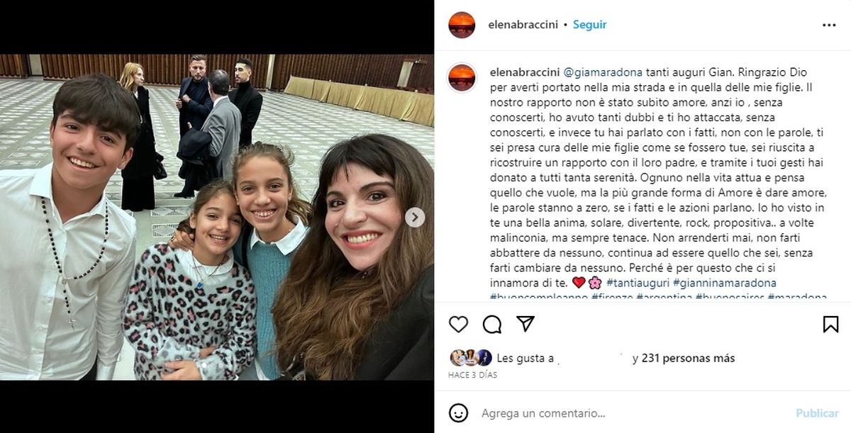Image resolution: width=851 pixels, height=433 pixels.
Task: Open emoji picker smiley icon
Action: (459, 412)
